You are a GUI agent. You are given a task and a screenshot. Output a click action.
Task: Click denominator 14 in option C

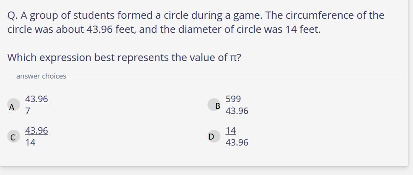pos(30,143)
